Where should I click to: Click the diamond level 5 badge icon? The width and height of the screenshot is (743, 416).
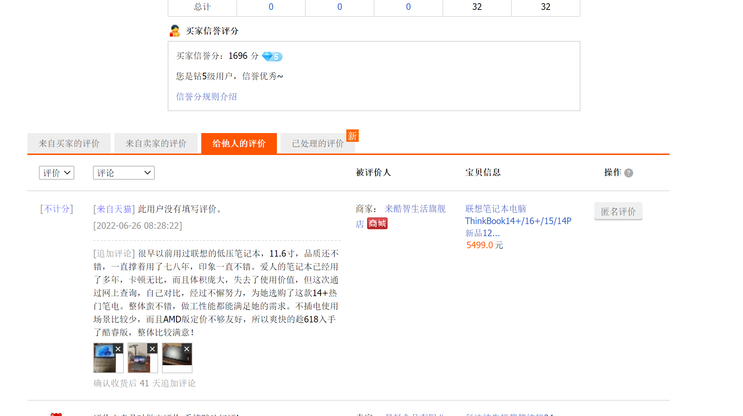[272, 56]
